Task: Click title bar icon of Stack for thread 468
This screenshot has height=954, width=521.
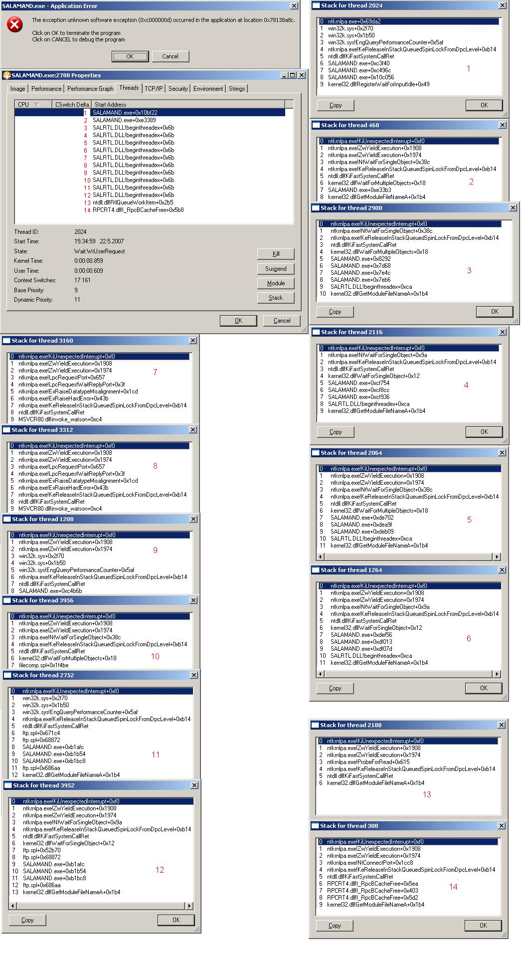Action: (316, 125)
